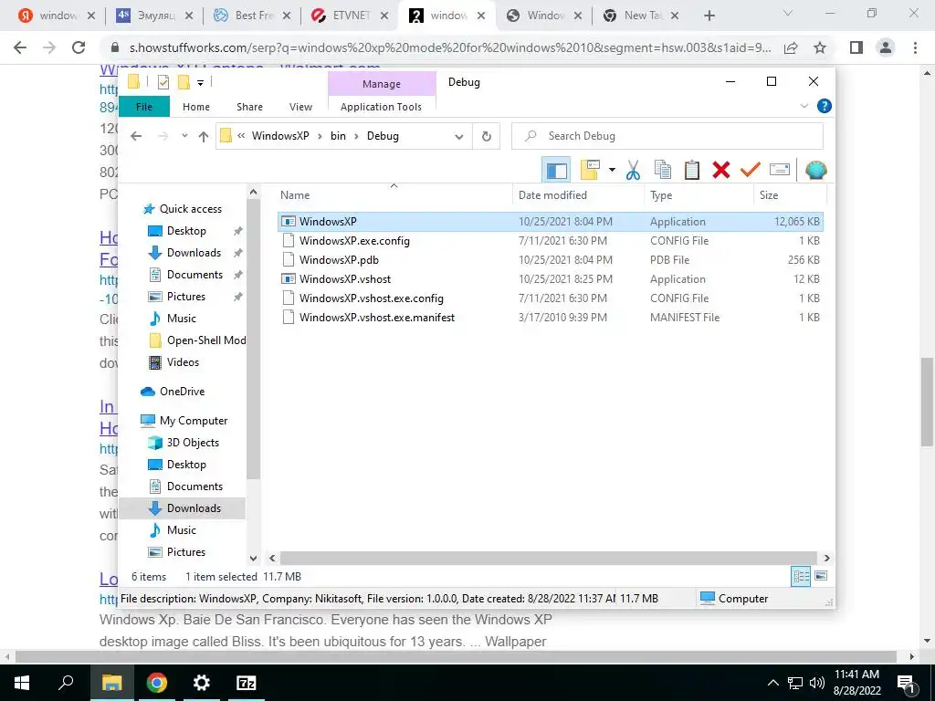Click Chrome share page icon
Screen dimensions: 935x701
coord(792,47)
